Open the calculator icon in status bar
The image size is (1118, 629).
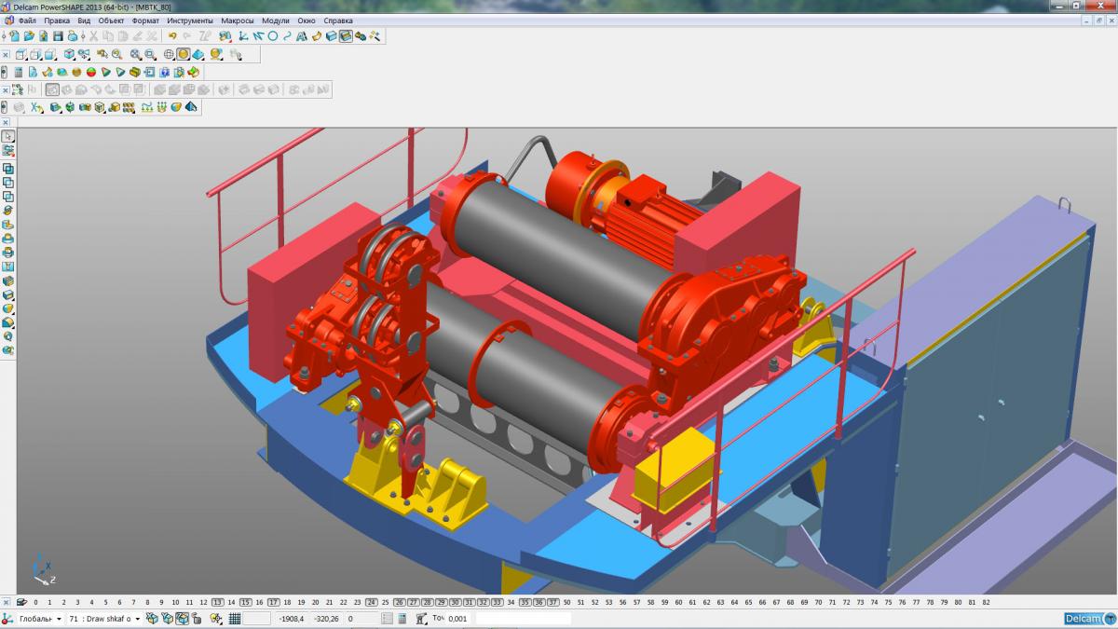pos(402,618)
